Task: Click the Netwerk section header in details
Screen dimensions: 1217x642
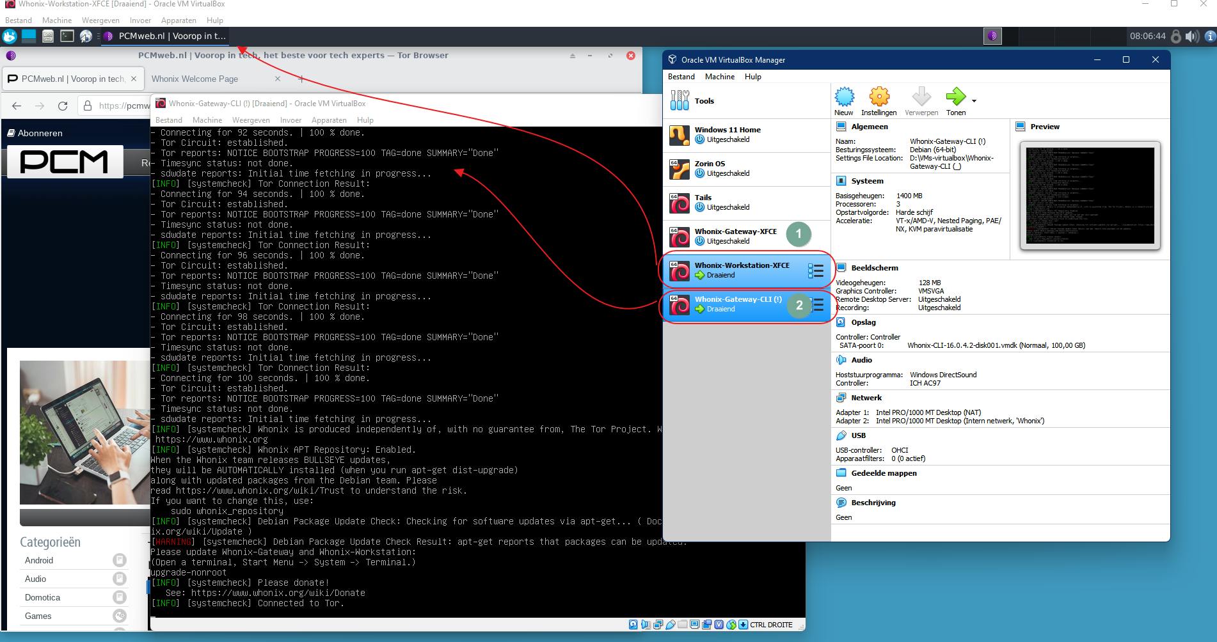Action: coord(866,398)
